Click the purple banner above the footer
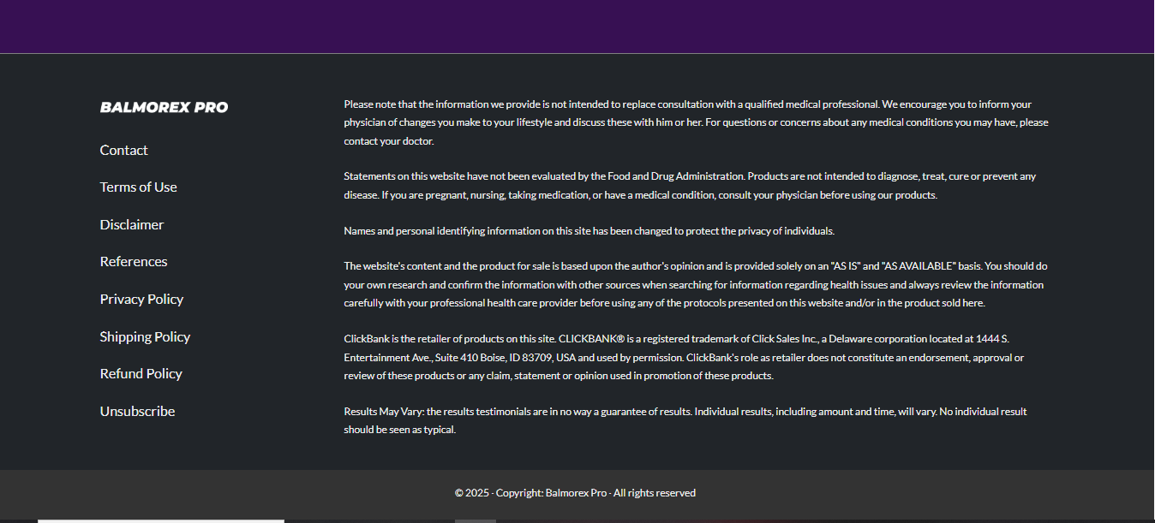 coord(577,26)
